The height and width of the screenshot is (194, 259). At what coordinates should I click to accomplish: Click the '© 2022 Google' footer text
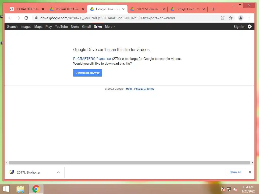point(114,89)
